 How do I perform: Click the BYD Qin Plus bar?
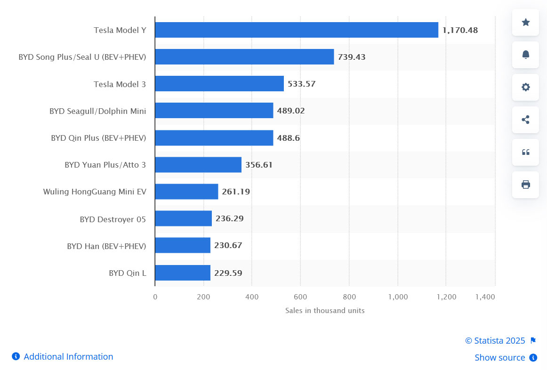tap(214, 138)
